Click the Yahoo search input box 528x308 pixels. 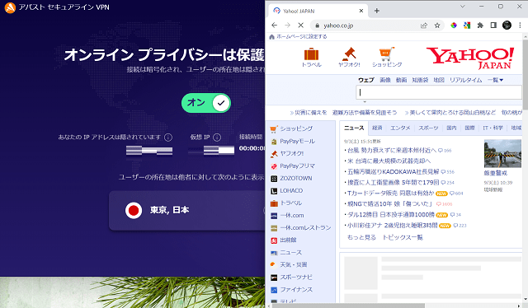click(439, 92)
